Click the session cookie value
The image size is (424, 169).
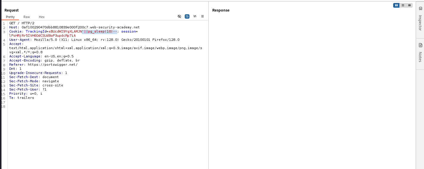(x=42, y=36)
